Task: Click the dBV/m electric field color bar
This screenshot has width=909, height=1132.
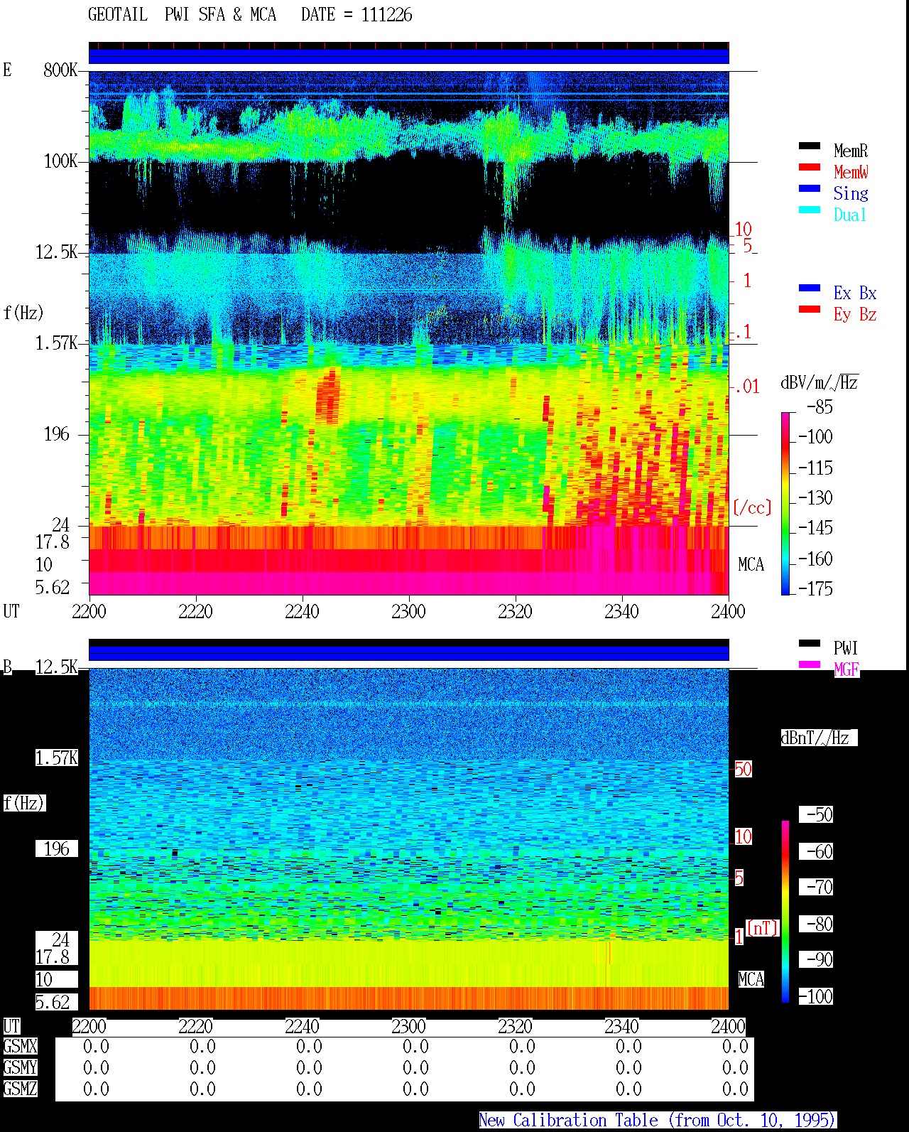Action: click(785, 503)
